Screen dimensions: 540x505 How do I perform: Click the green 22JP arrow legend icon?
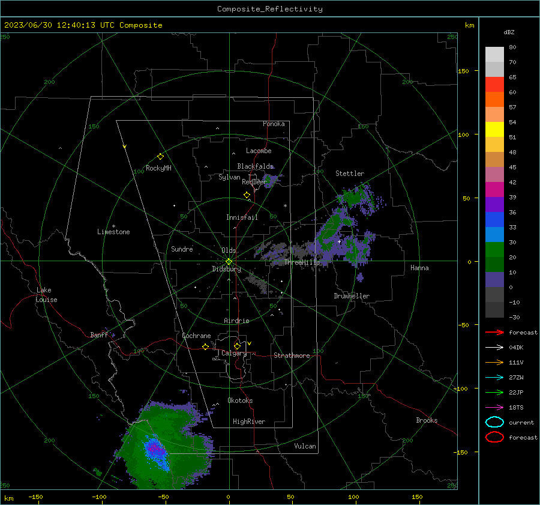click(x=494, y=392)
